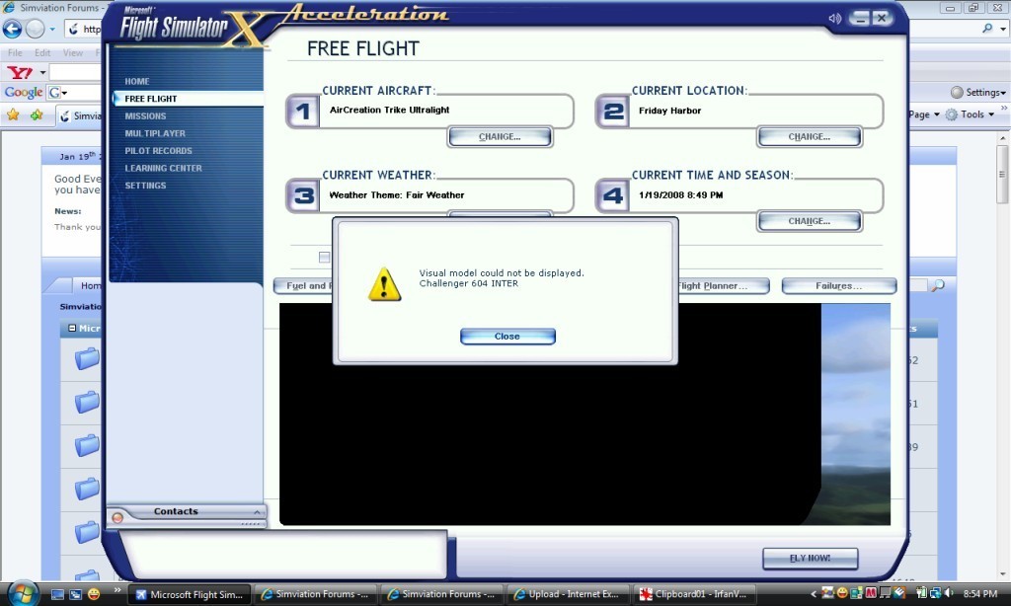Open the Flight Planner button
This screenshot has width=1011, height=606.
pyautogui.click(x=723, y=285)
